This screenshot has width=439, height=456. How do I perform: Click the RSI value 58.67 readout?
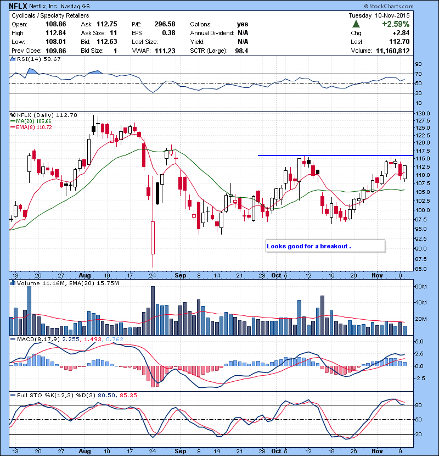52,59
